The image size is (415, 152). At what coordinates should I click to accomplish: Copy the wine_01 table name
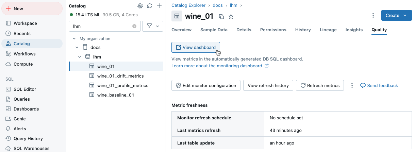tap(221, 16)
